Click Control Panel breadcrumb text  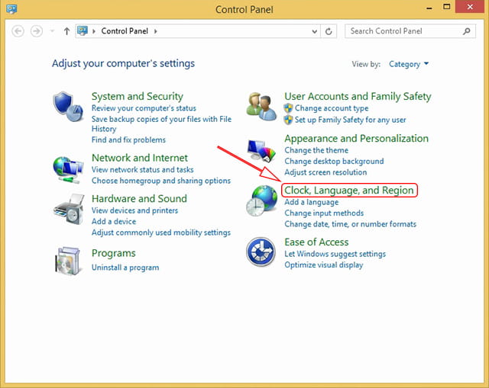(125, 31)
